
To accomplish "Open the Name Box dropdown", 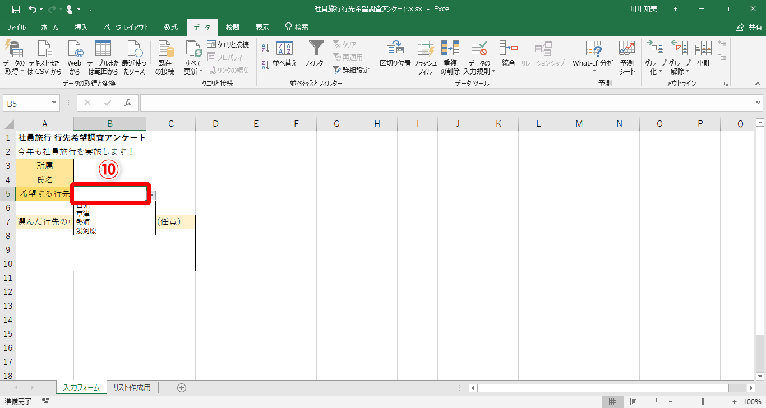I will click(54, 103).
